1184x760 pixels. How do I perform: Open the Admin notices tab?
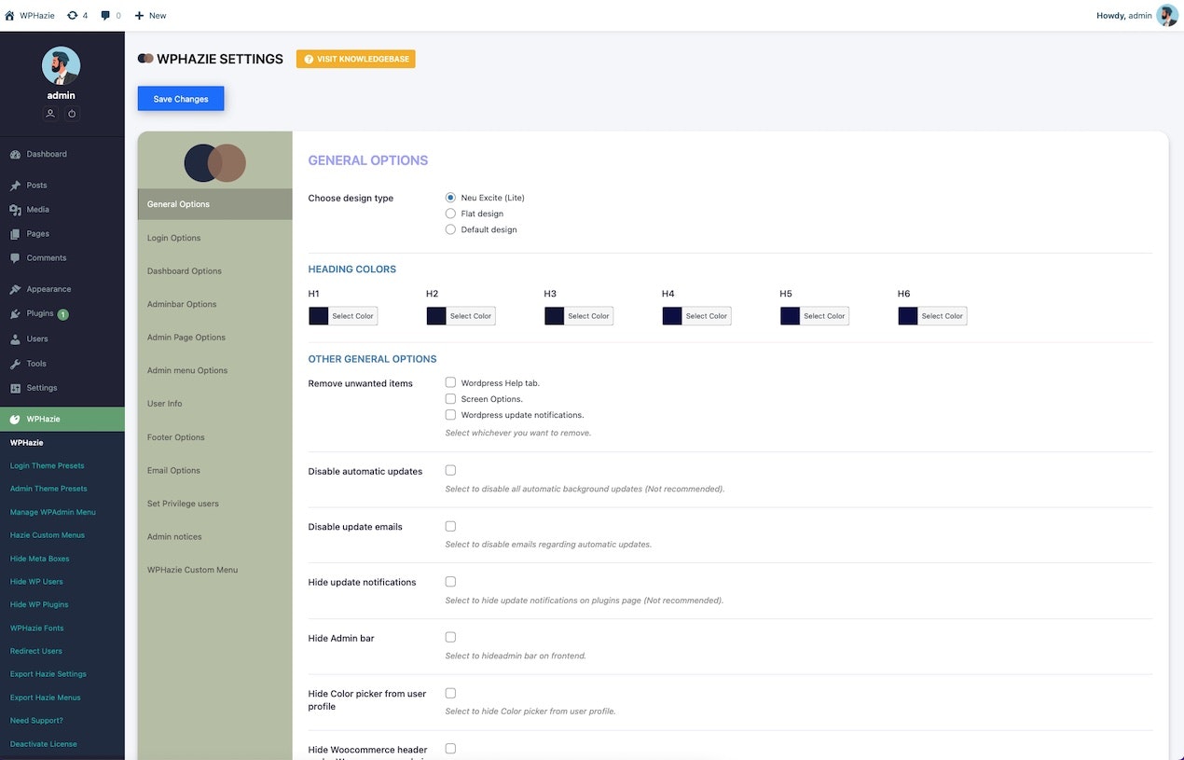tap(214, 536)
